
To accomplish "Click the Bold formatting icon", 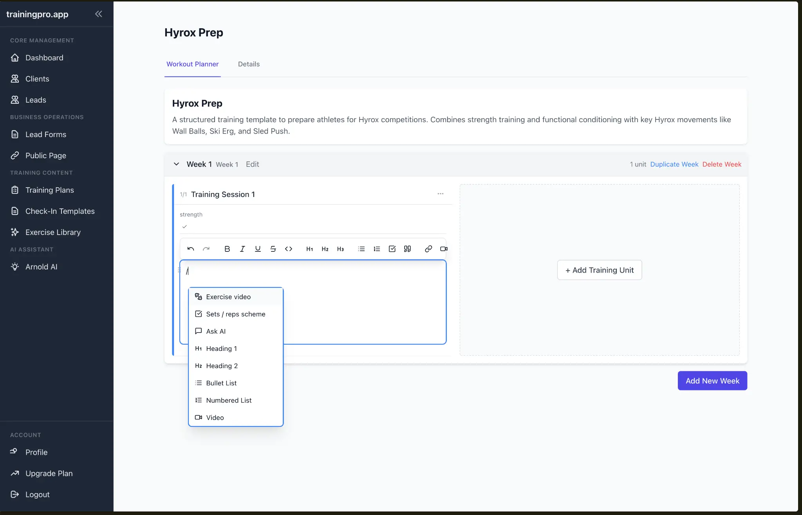I will click(227, 249).
